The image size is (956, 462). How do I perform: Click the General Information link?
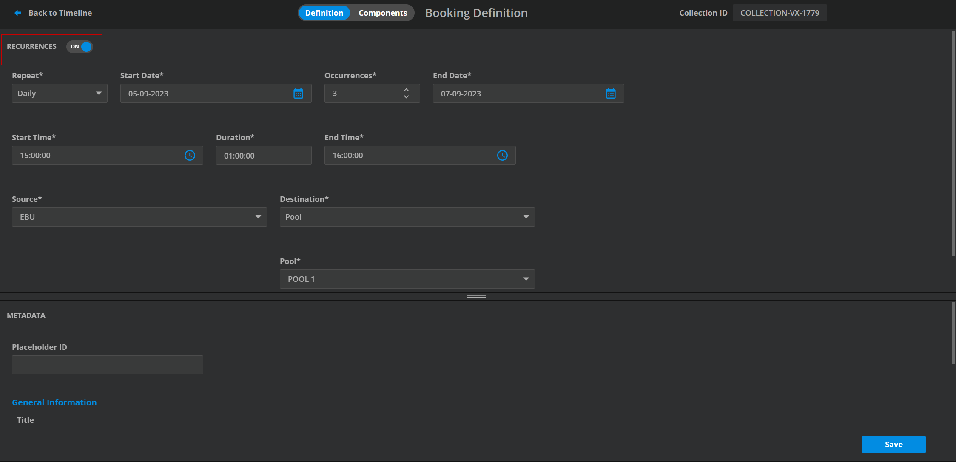pyautogui.click(x=54, y=402)
